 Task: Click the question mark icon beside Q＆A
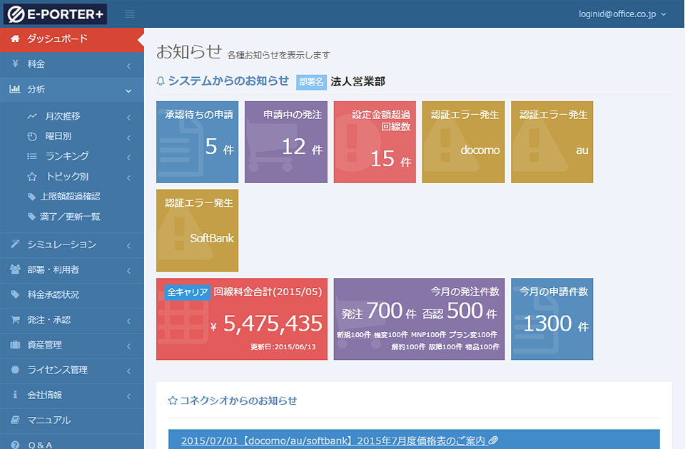point(15,445)
